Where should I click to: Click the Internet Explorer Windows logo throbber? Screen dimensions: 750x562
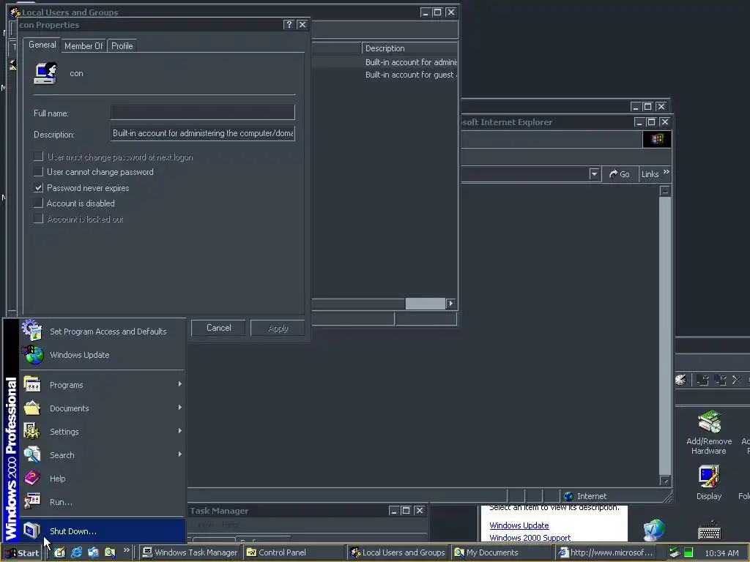click(657, 139)
